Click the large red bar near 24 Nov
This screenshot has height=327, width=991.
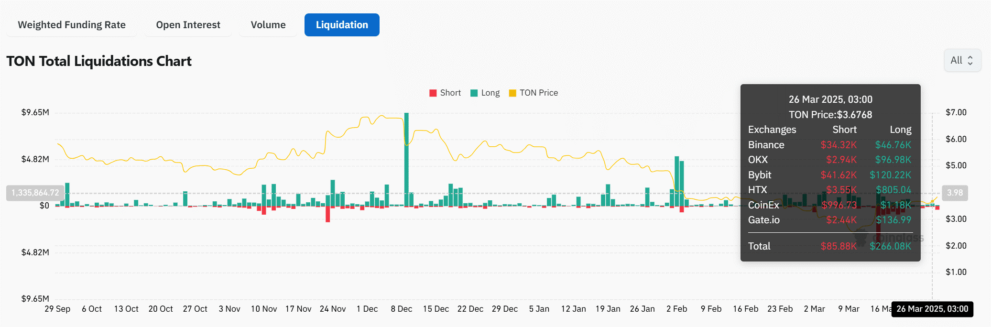tap(328, 214)
